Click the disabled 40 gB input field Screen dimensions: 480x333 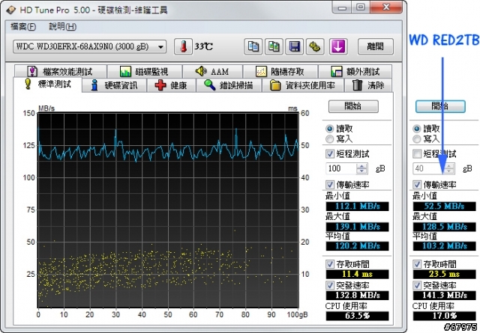tap(428, 168)
